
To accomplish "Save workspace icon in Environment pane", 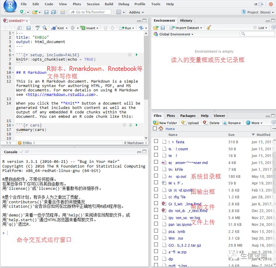I will 163,28.
